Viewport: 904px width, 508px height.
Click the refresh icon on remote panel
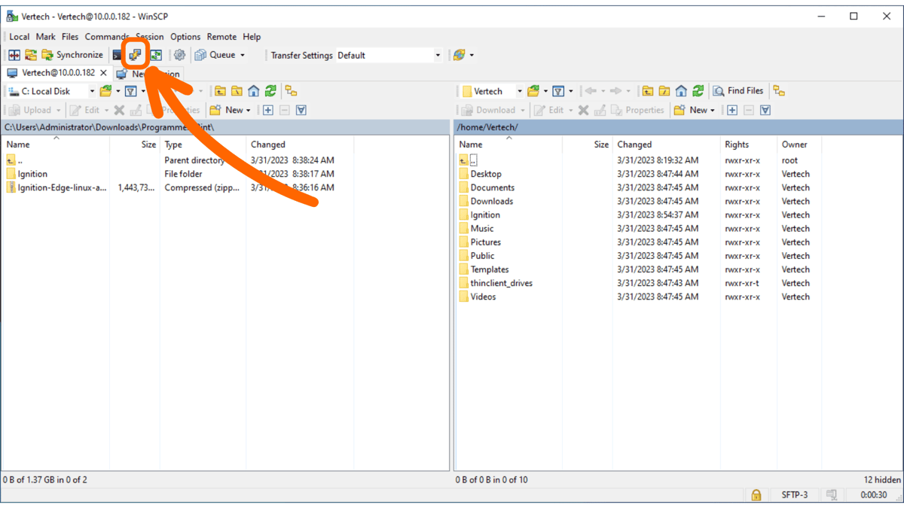698,90
